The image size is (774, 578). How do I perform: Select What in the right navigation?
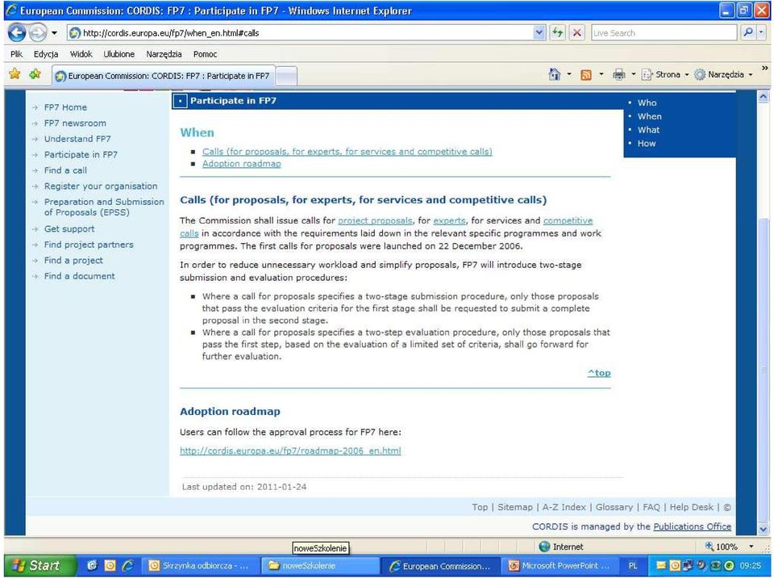(648, 130)
